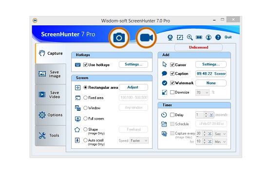Click the full screen monitor icon
The image size is (268, 182).
pos(78,119)
